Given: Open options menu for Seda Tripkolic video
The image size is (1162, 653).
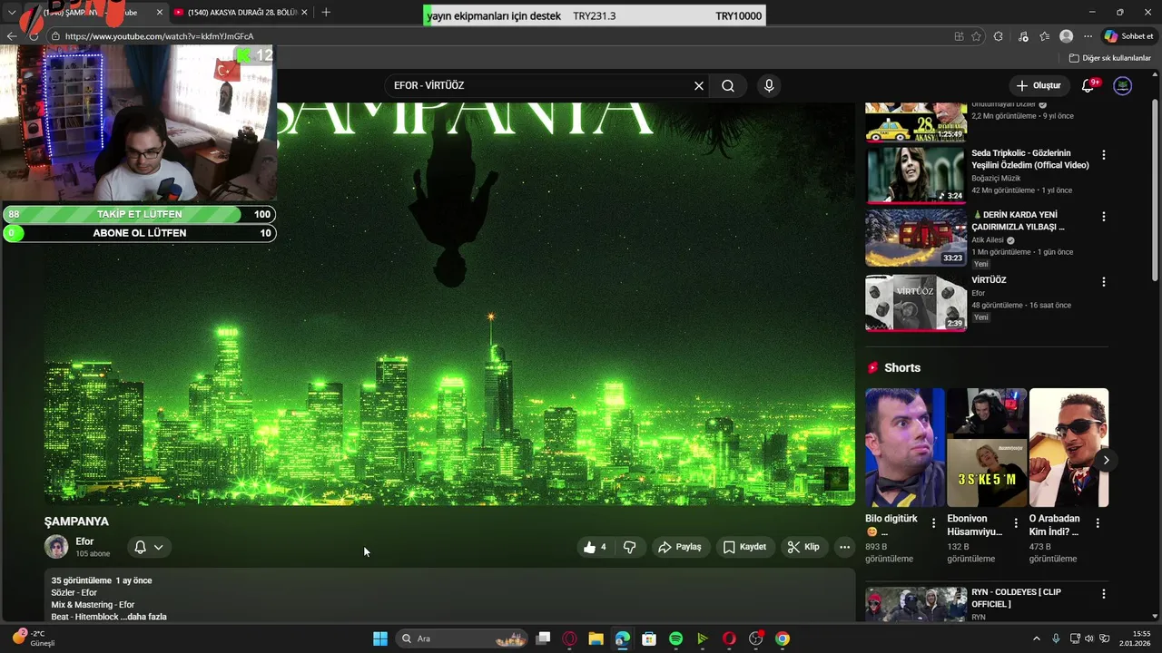Looking at the screenshot, I should tap(1104, 155).
